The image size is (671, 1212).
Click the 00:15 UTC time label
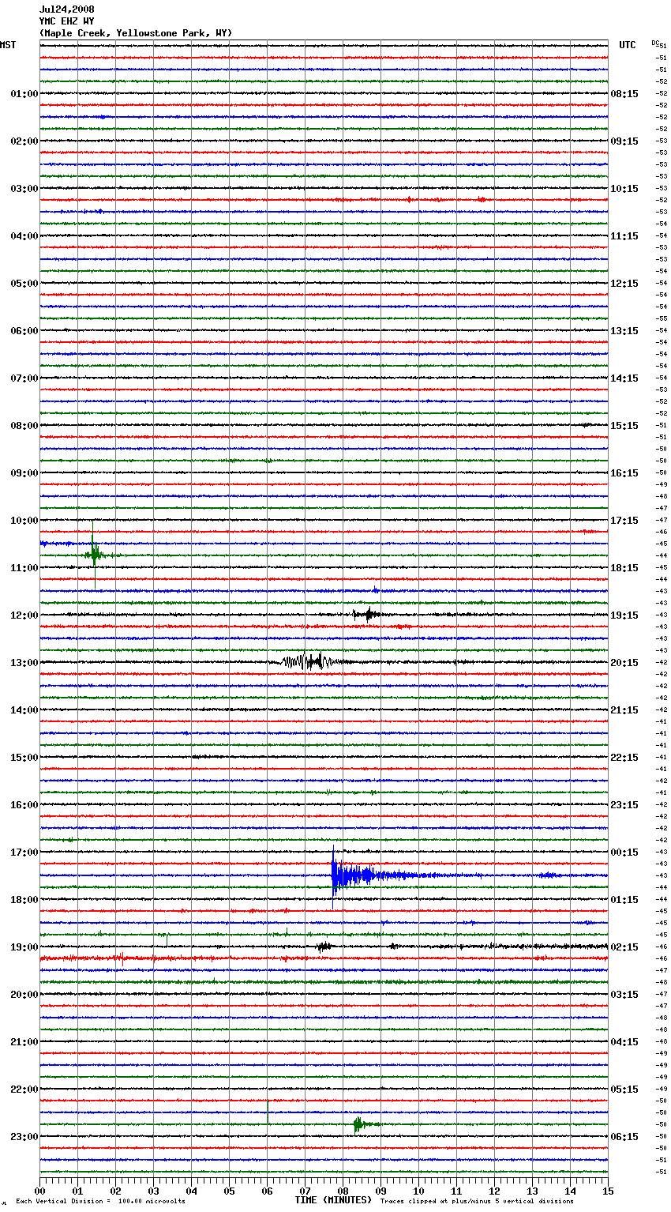point(624,853)
